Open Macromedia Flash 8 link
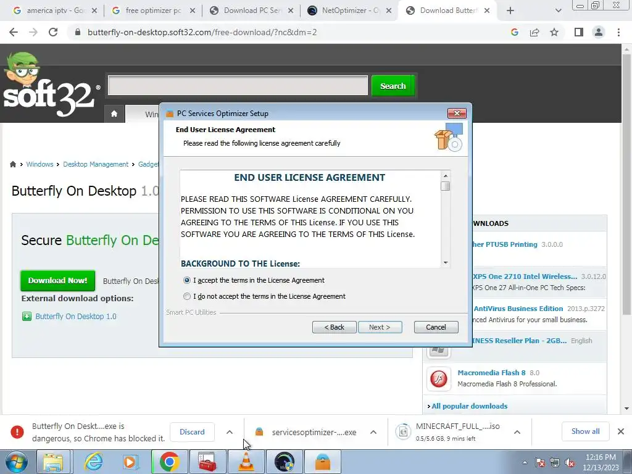This screenshot has height=474, width=632. [491, 373]
